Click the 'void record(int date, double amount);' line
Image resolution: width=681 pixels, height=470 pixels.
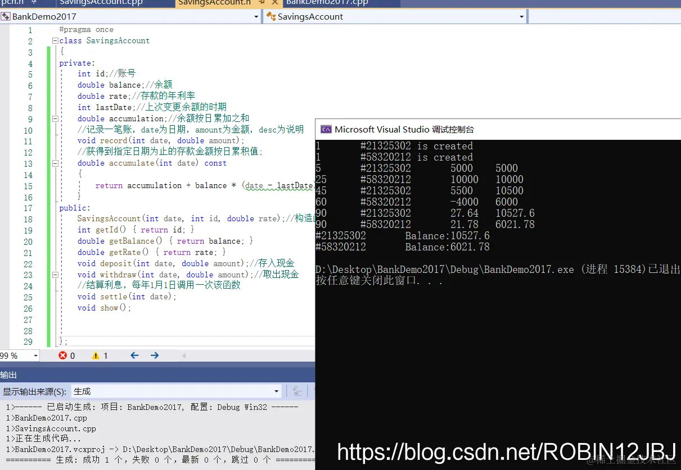click(161, 141)
